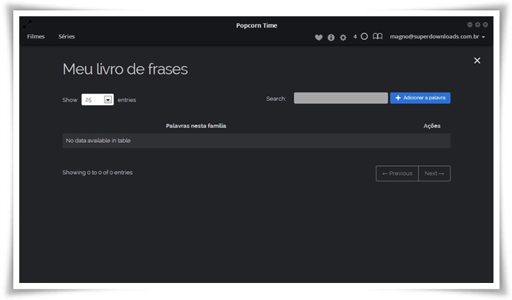Click the Adicionar a palavra button

pyautogui.click(x=420, y=98)
